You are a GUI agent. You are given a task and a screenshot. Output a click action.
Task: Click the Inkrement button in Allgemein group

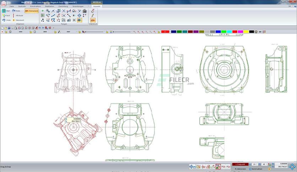[18, 20]
